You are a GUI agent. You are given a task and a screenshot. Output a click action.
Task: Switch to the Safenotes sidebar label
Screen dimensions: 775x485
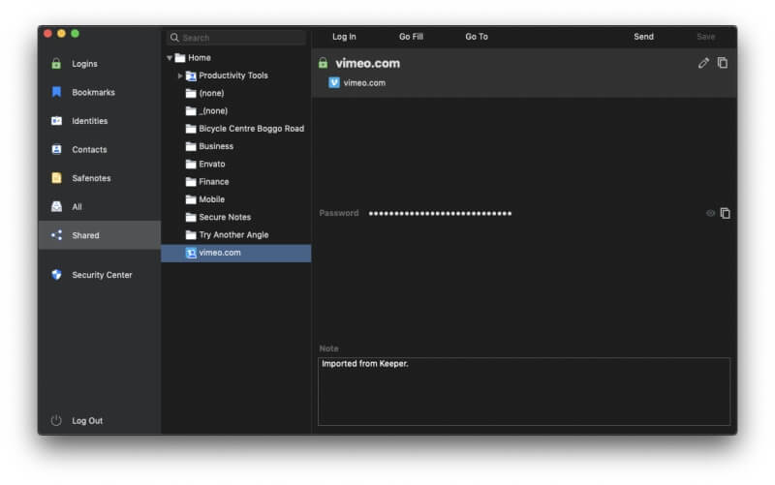(91, 178)
